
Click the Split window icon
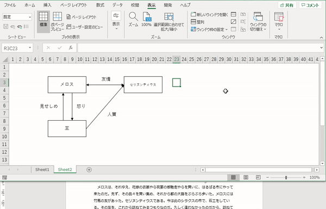pos(234,14)
